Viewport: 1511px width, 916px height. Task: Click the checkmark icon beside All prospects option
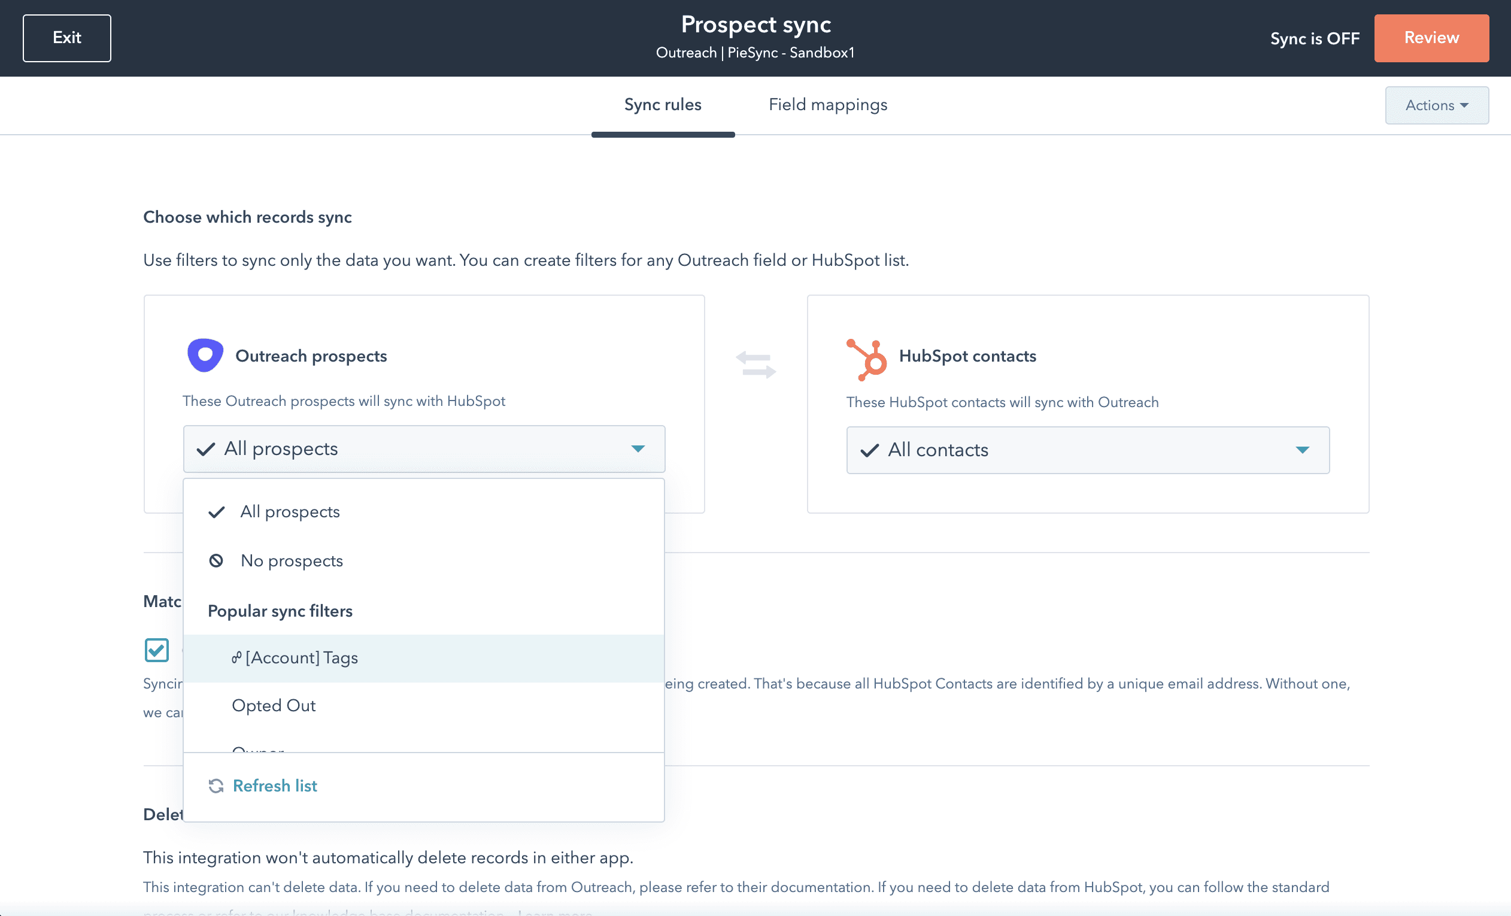(217, 512)
